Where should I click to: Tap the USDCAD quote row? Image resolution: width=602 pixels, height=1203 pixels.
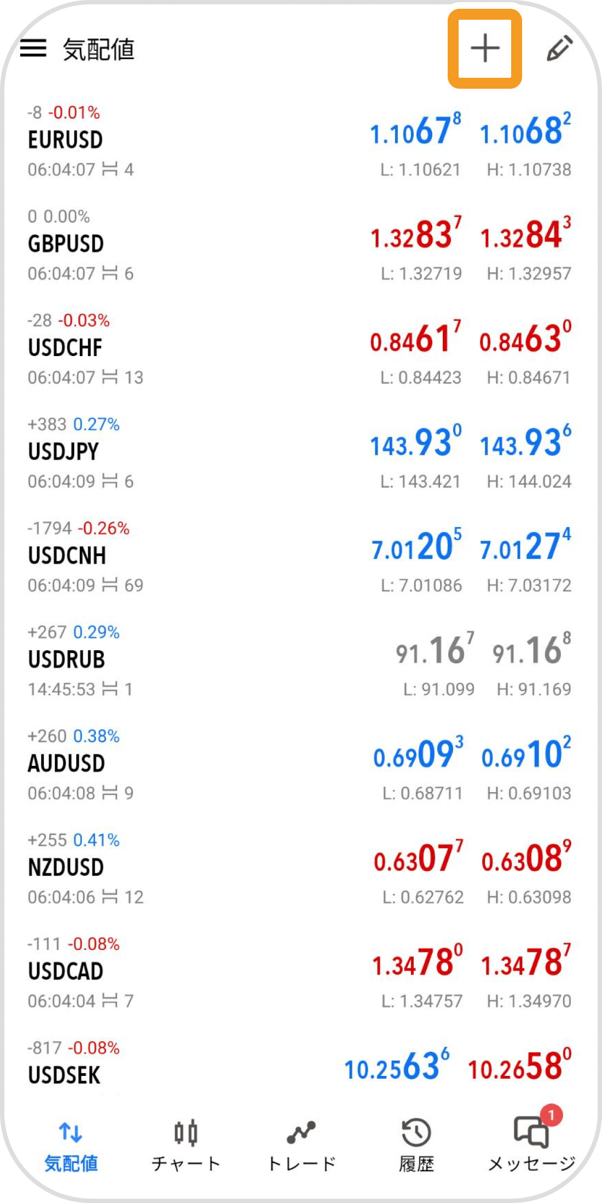(301, 972)
